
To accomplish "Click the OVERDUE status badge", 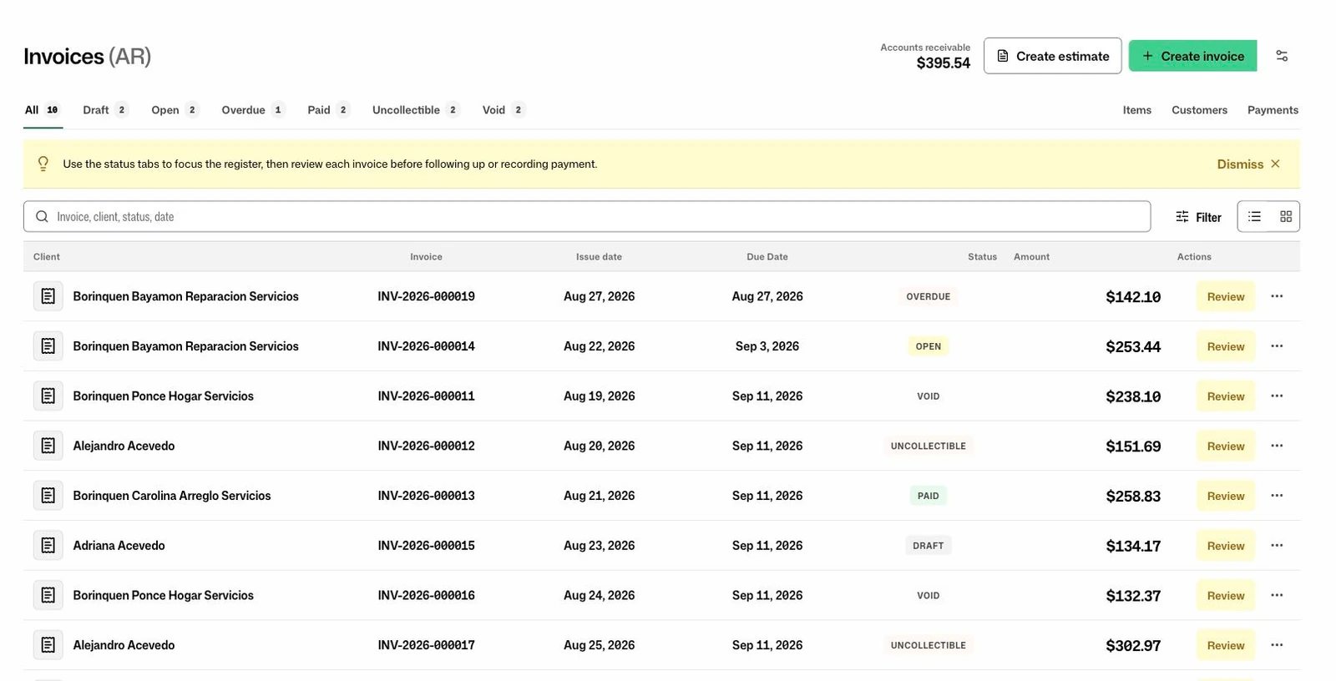I will click(929, 296).
